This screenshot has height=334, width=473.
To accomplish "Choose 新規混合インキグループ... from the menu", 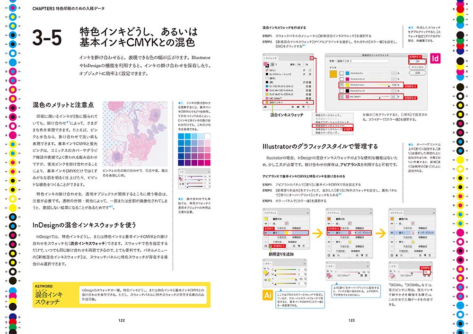I will click(329, 129).
